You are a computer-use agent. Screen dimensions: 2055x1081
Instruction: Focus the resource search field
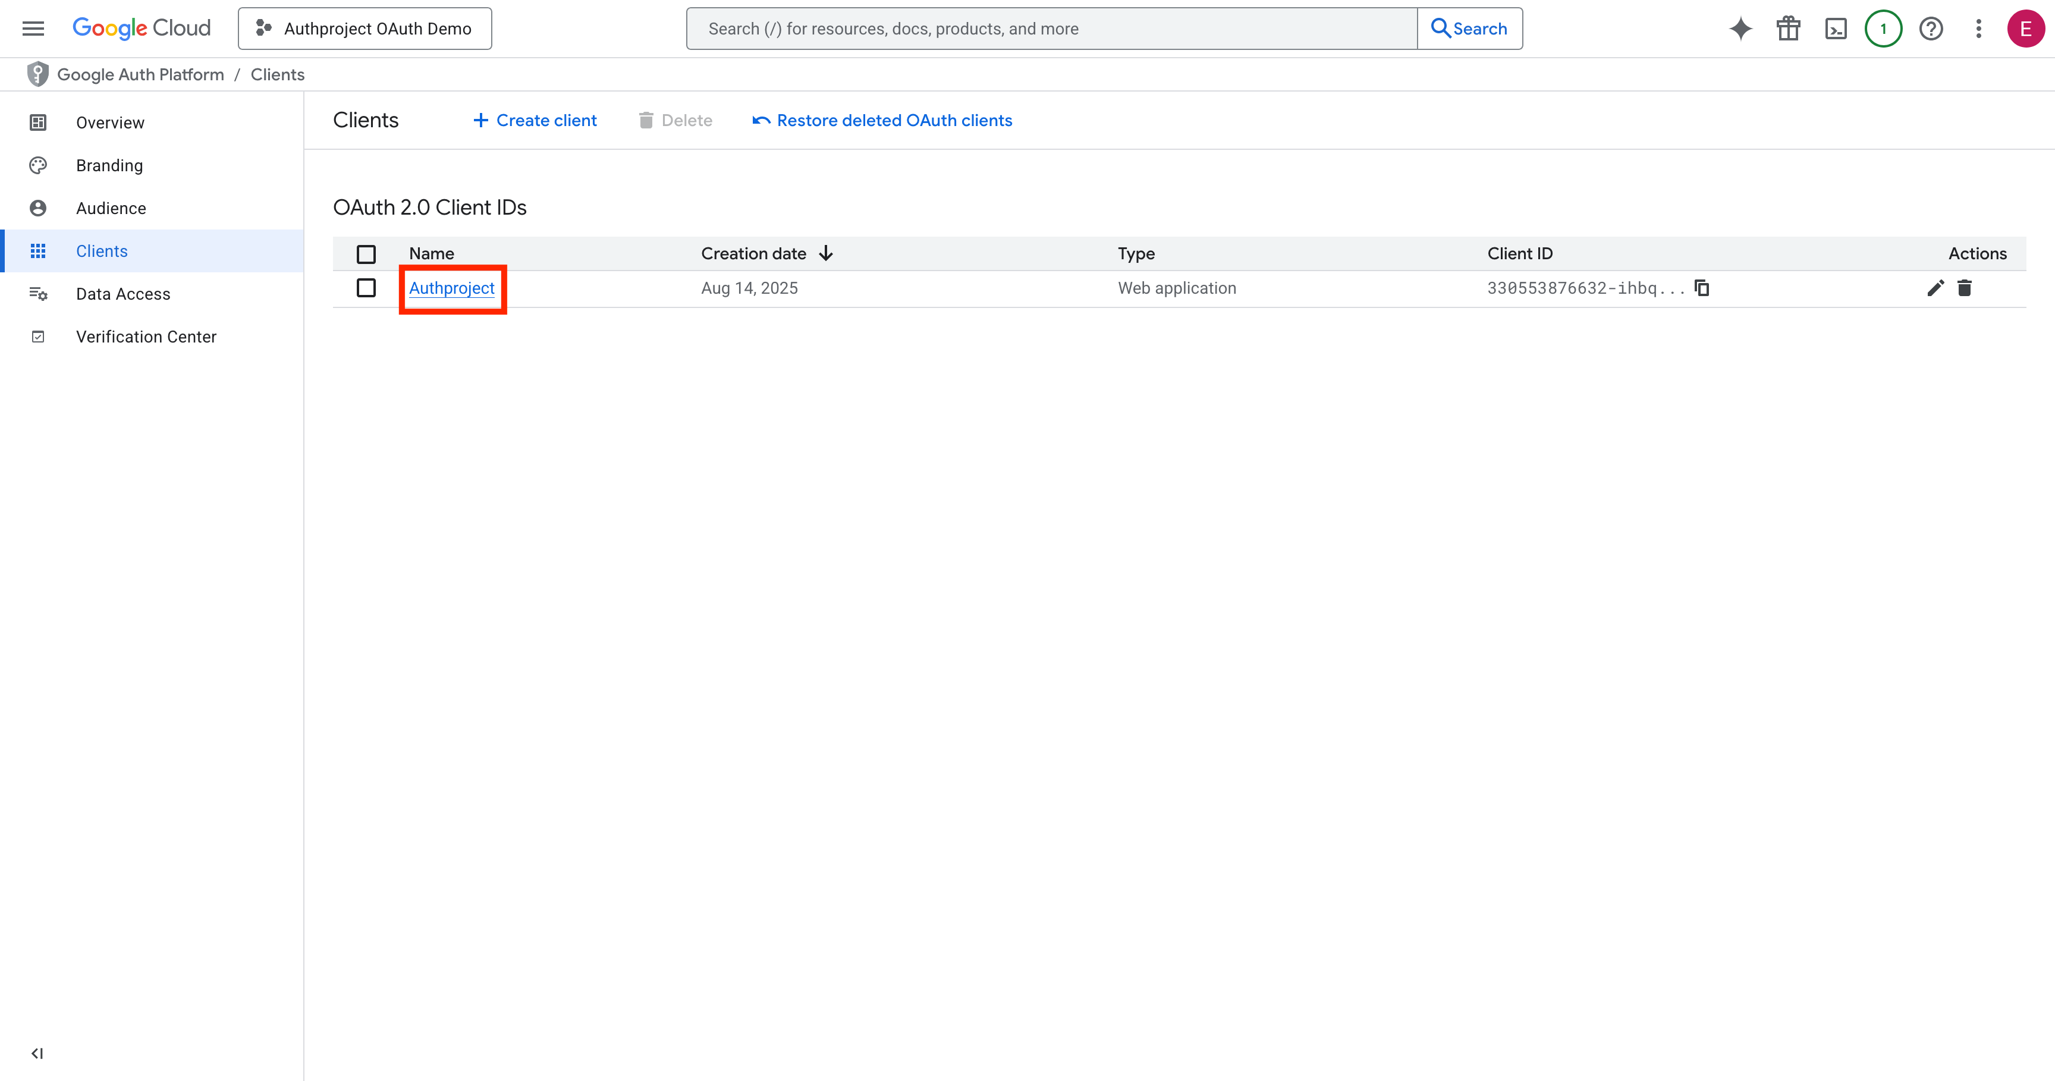click(1051, 29)
